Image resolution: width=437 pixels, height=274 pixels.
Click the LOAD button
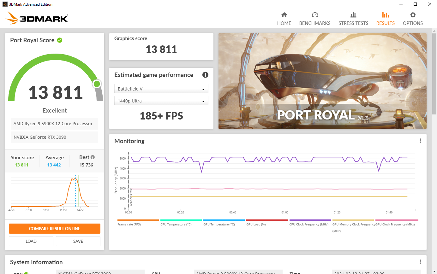[x=31, y=241]
